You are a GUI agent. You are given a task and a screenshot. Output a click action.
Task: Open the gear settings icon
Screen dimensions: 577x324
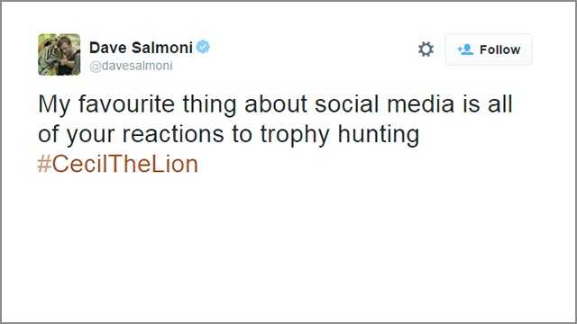point(426,49)
